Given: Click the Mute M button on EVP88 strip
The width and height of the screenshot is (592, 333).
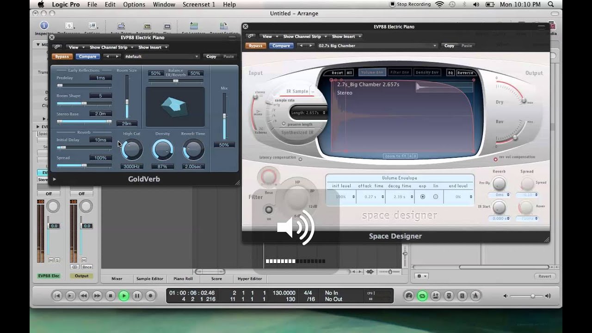Looking at the screenshot, I should pos(51,260).
